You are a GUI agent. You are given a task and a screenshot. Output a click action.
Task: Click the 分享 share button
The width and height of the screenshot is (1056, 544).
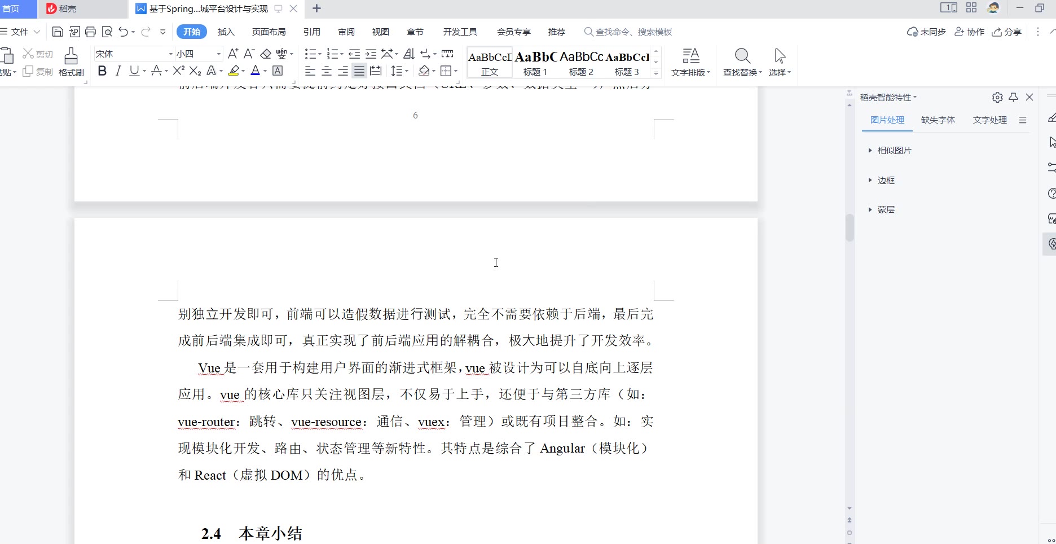point(1007,32)
